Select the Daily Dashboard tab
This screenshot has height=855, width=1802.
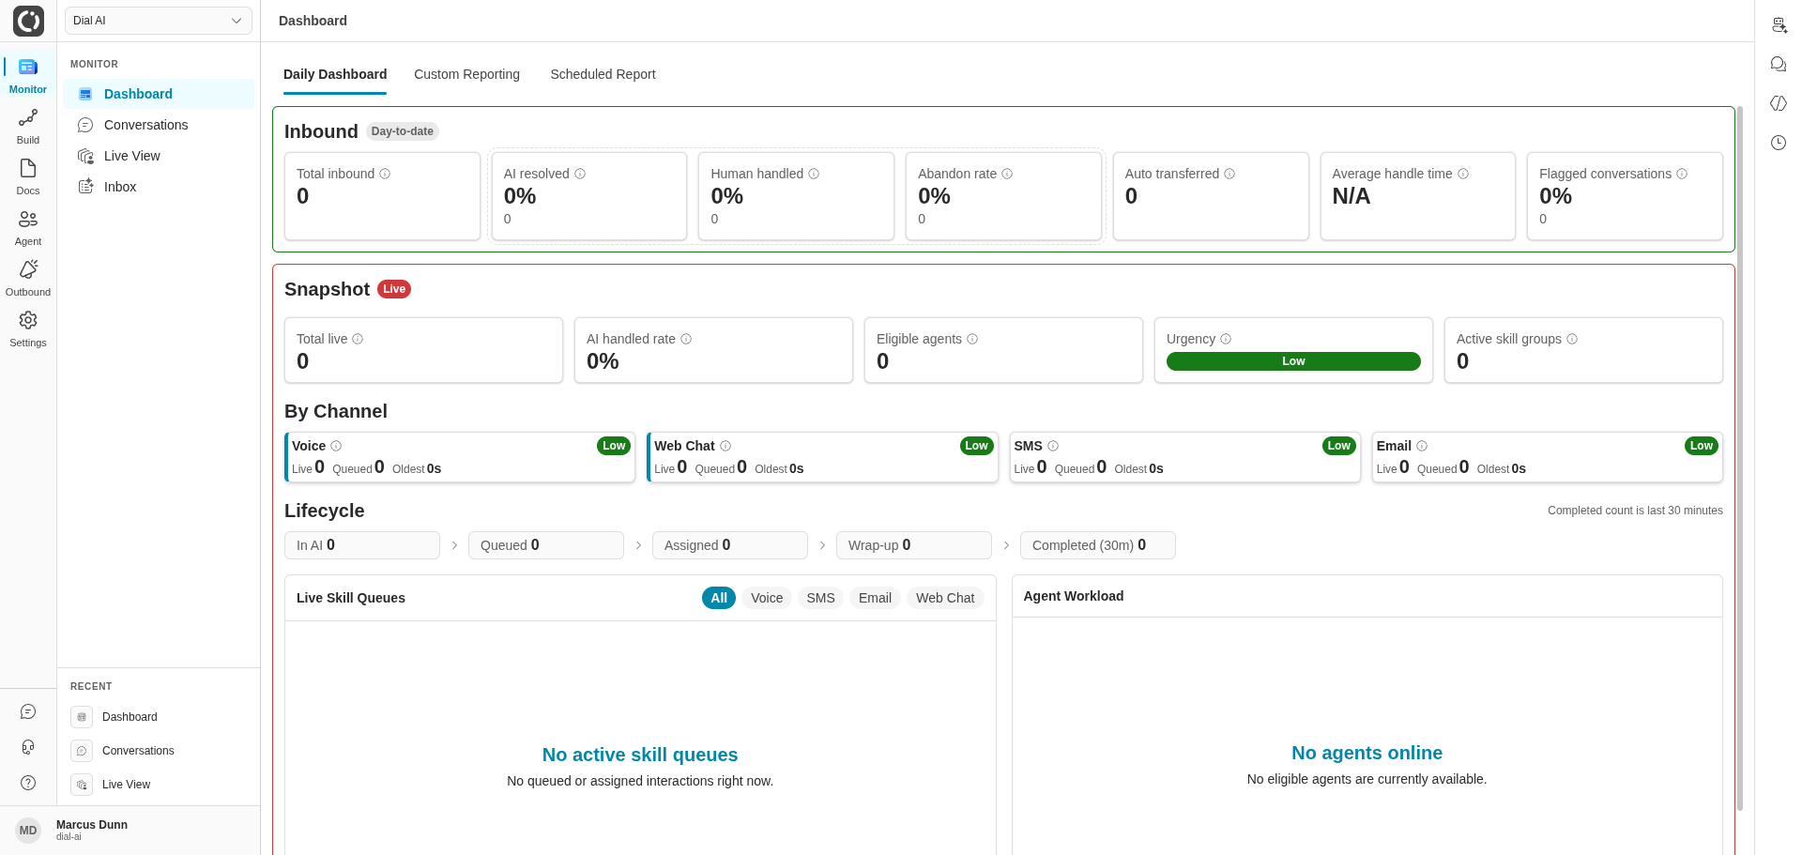click(x=335, y=74)
